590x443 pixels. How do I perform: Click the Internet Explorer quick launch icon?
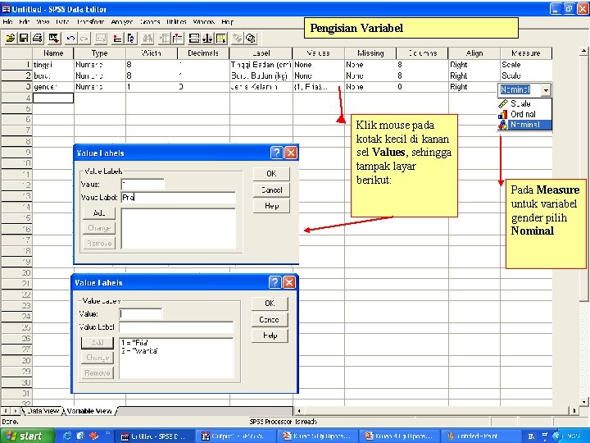pos(67,436)
